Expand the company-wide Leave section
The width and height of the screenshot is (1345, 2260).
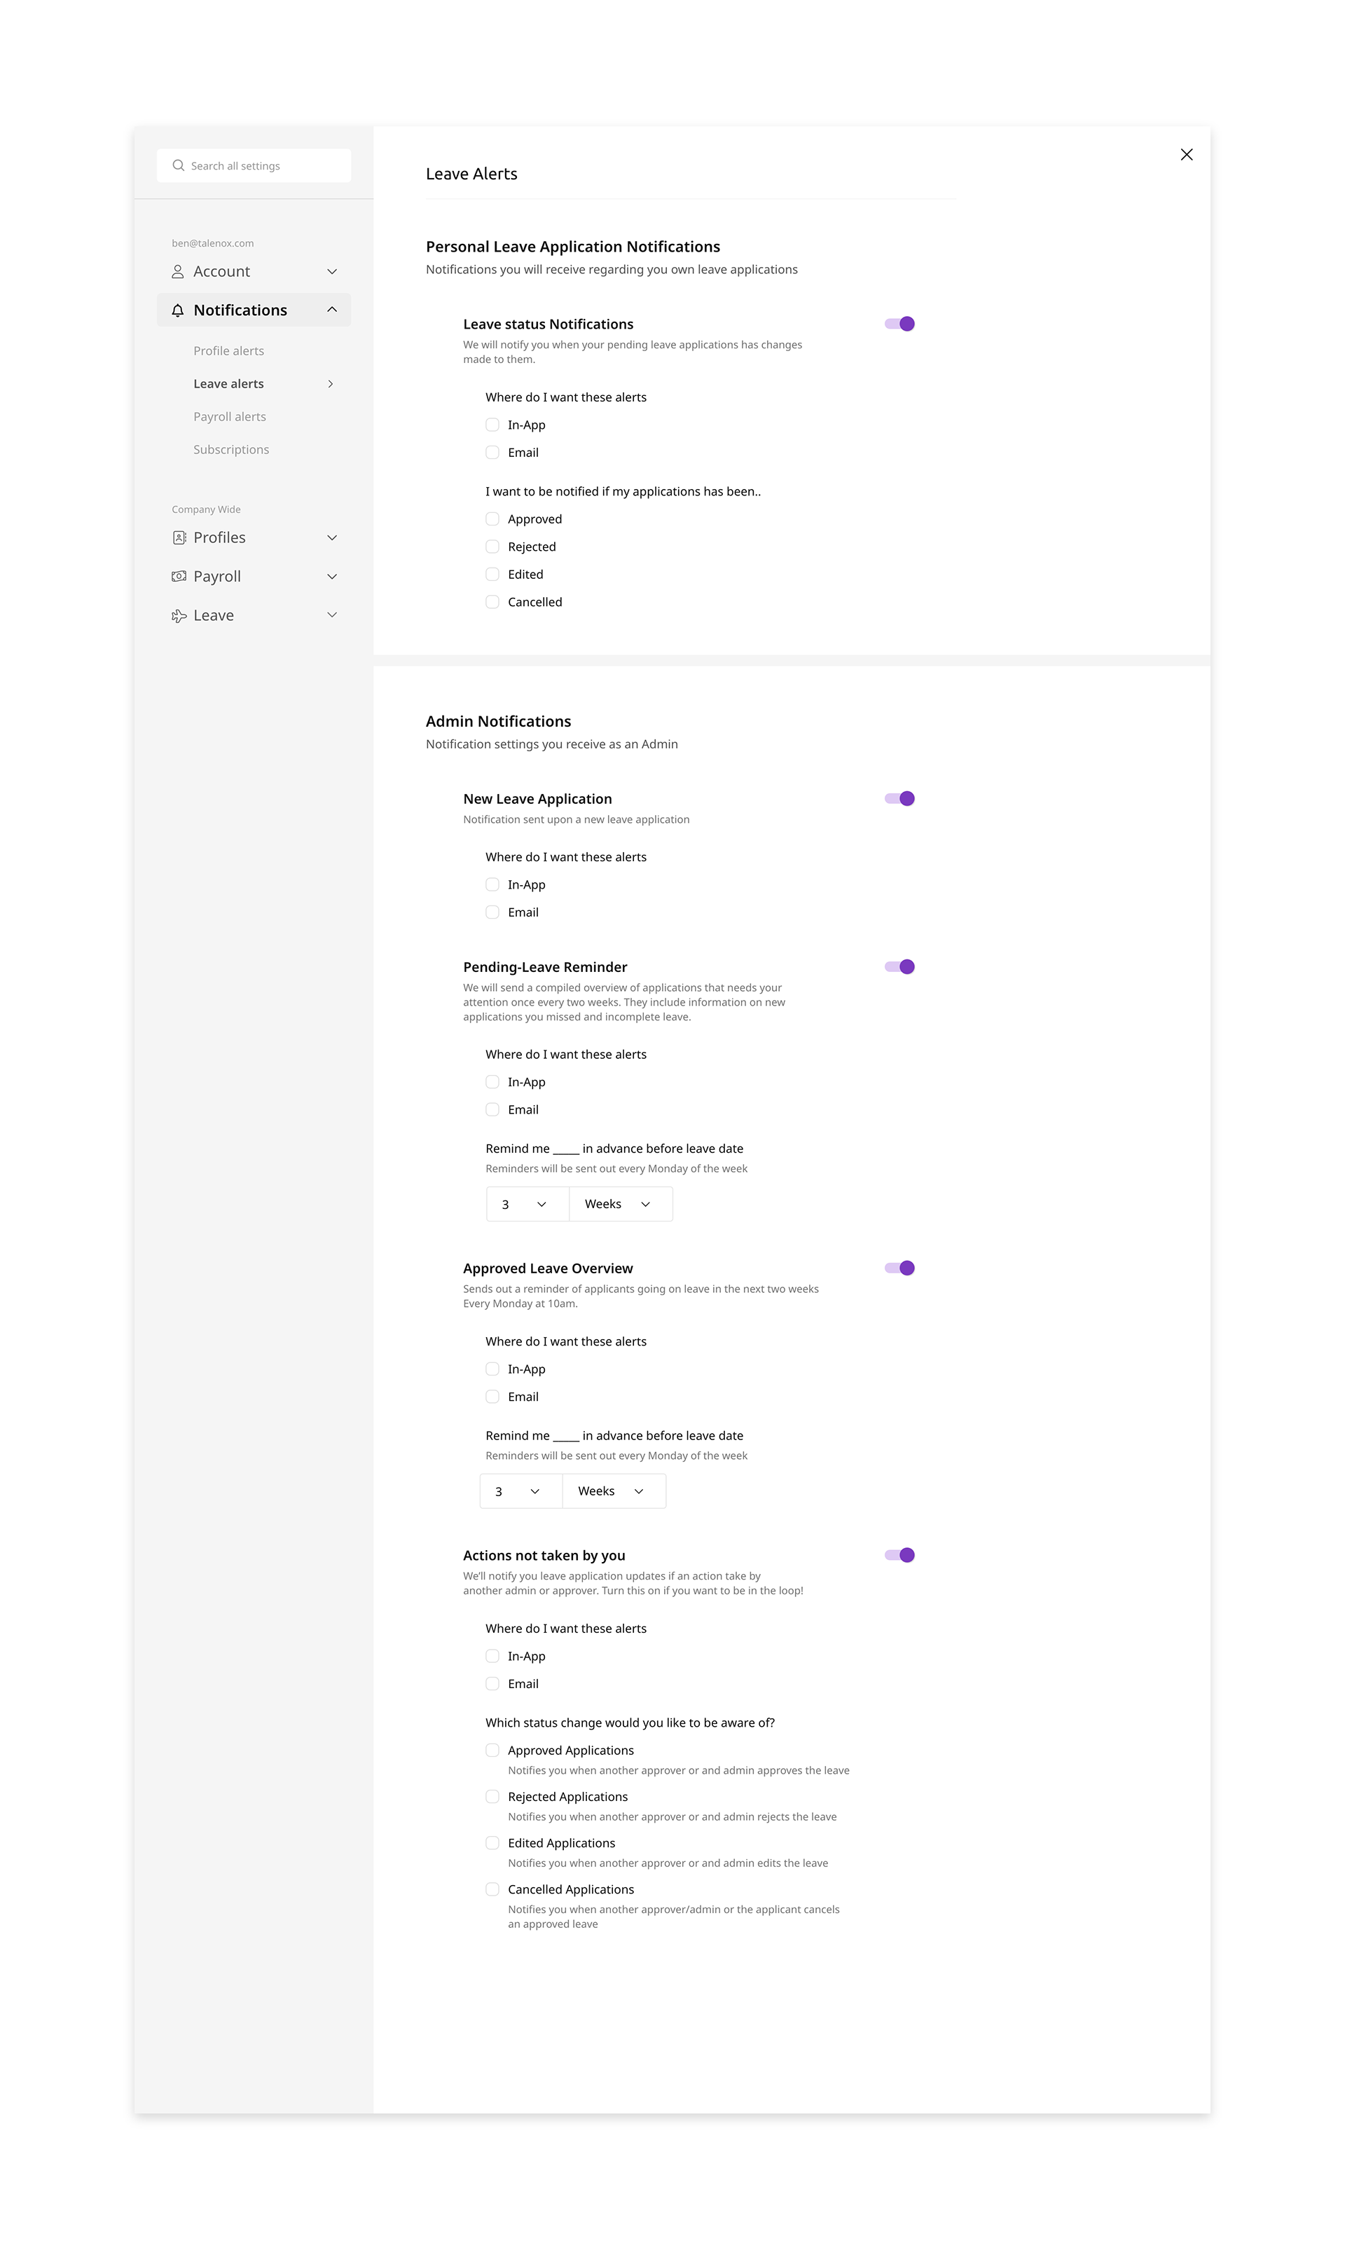pos(332,615)
